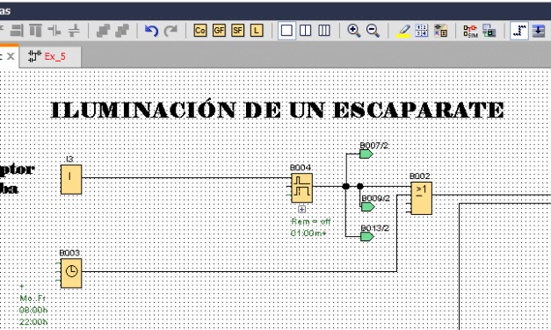Undo the last action
Screen dimensions: 551x330
click(151, 31)
